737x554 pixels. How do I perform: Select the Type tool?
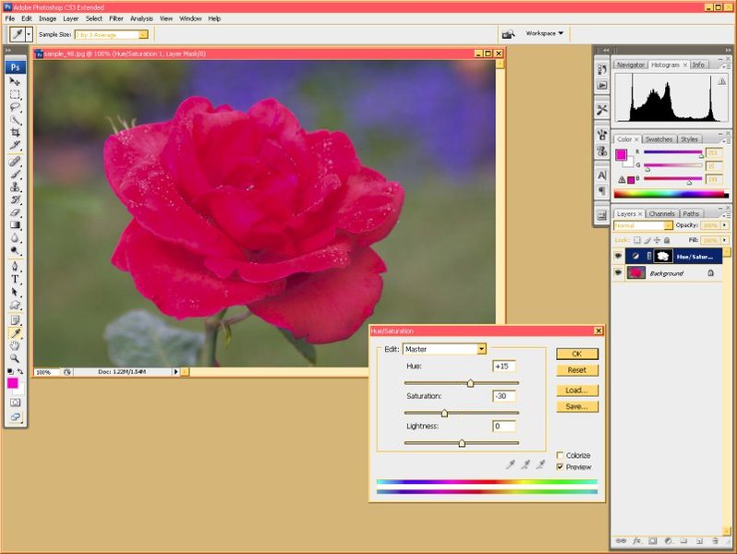point(15,279)
